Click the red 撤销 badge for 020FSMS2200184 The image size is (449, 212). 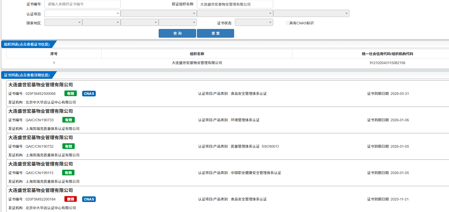point(71,199)
